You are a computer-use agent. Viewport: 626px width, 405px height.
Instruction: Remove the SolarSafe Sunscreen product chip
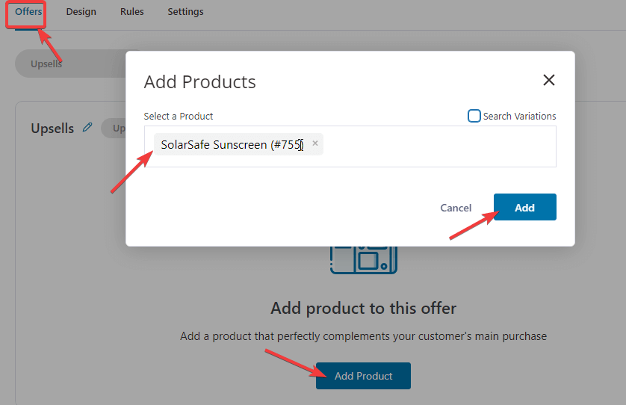(x=315, y=143)
